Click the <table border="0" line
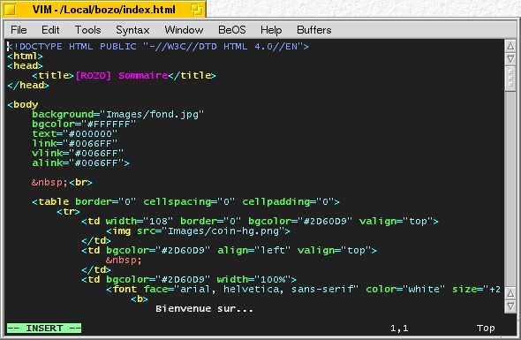Viewport: 521px width, 340px height. coord(185,201)
